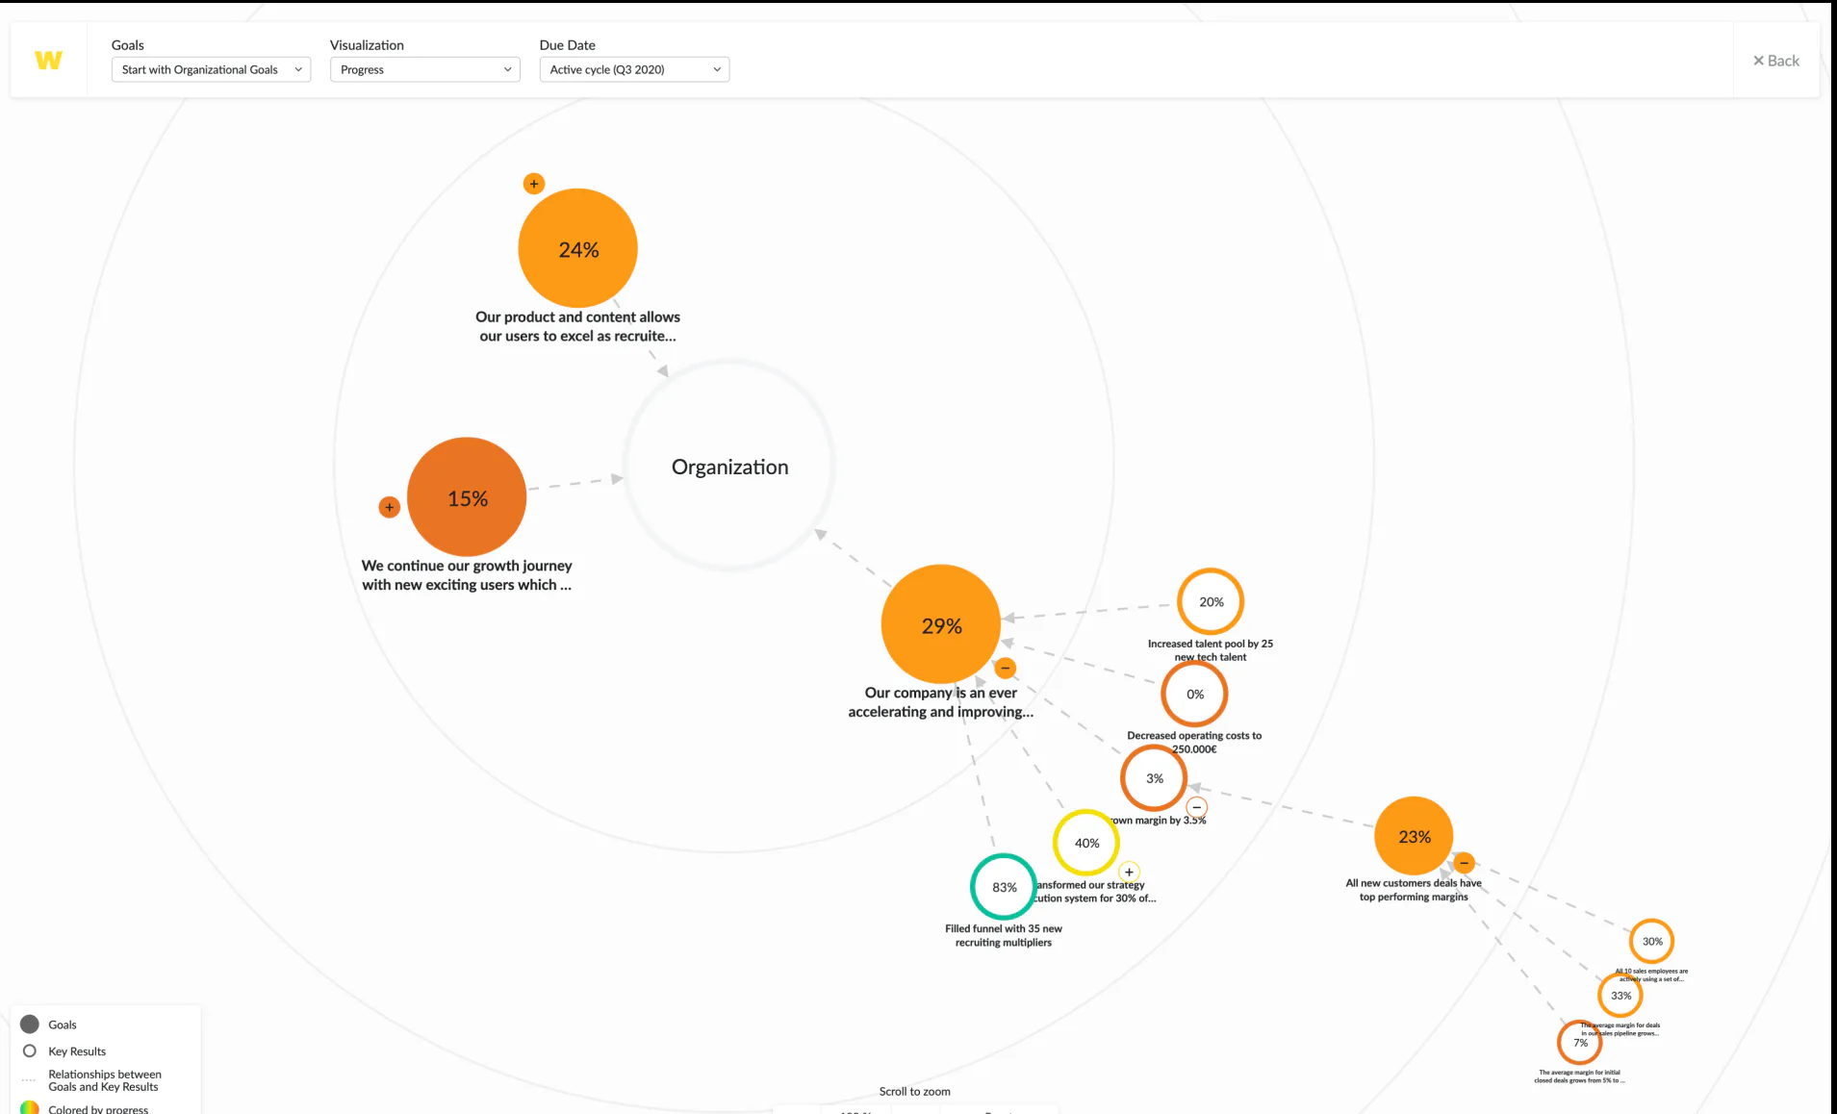Viewport: 1837px width, 1114px height.
Task: Expand the 15% growth journey goal
Action: coord(390,507)
